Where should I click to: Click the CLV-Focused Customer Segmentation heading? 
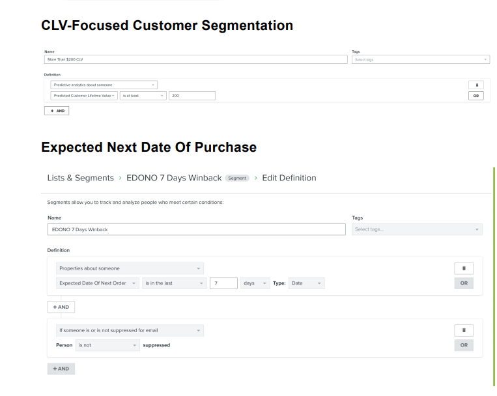[x=167, y=25]
